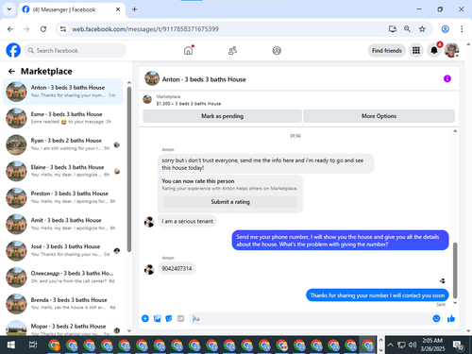Open the Facebook menu grid icon
The width and height of the screenshot is (472, 354).
click(416, 50)
